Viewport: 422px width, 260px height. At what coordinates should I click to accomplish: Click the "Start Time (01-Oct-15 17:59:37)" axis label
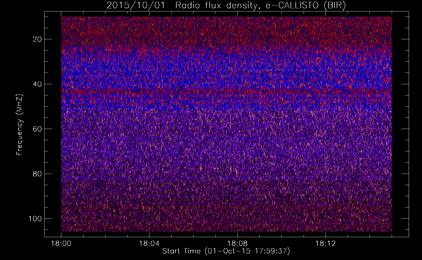coord(226,251)
